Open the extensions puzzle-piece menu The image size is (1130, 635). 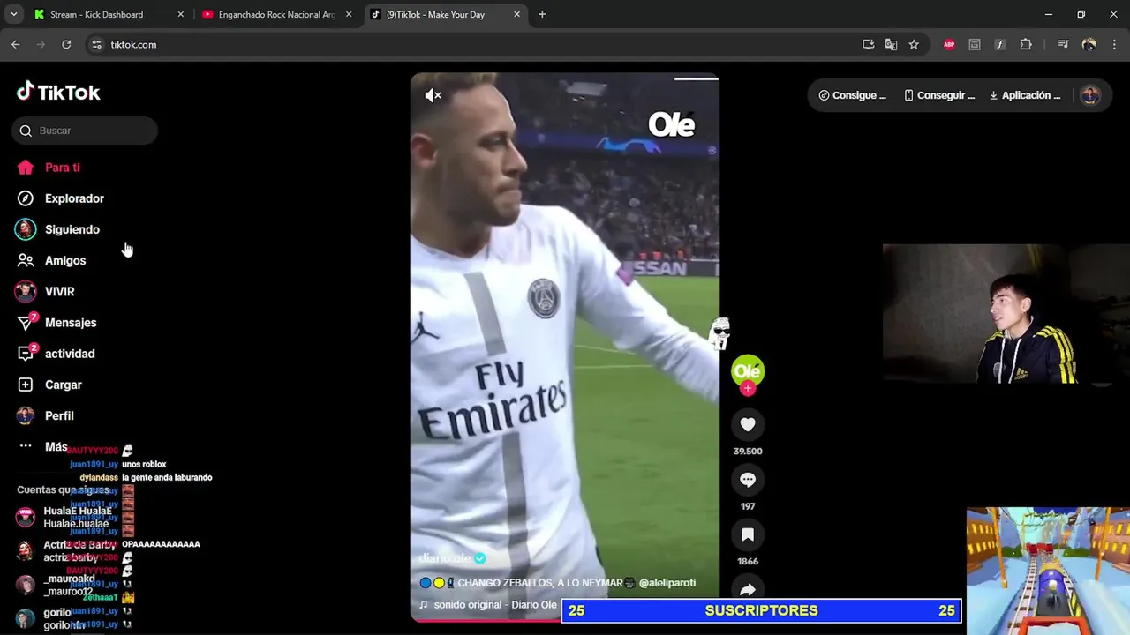click(x=1026, y=44)
